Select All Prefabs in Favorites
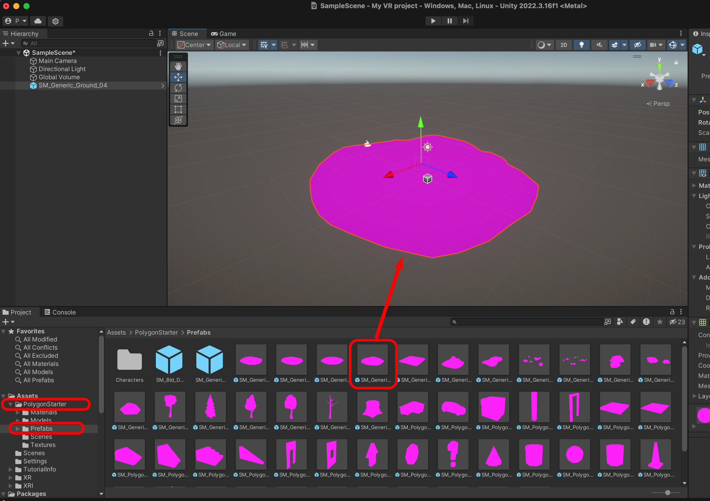Screen dimensions: 710x501 tap(39, 380)
